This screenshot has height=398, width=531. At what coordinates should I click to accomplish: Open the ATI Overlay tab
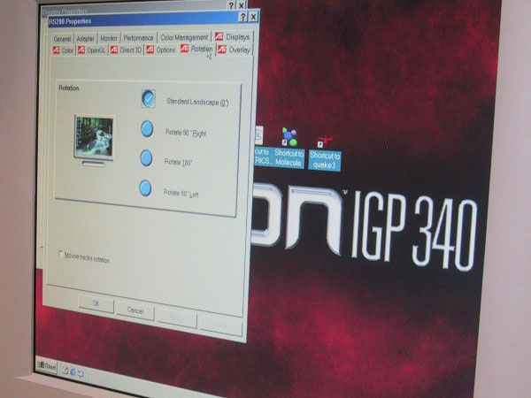coord(235,50)
